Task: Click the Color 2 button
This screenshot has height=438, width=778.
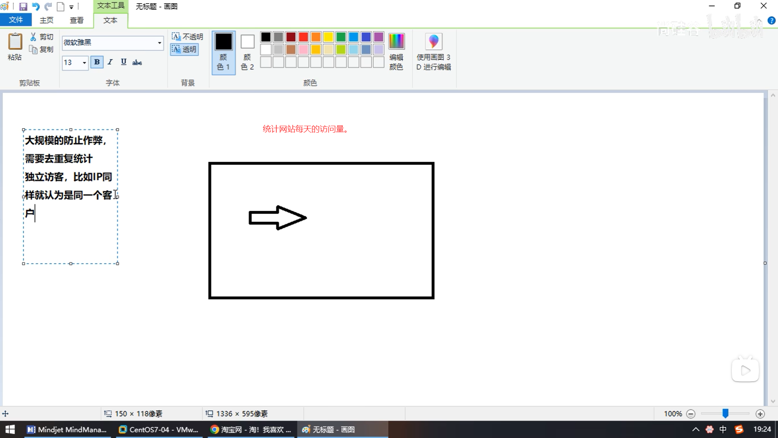Action: (247, 52)
